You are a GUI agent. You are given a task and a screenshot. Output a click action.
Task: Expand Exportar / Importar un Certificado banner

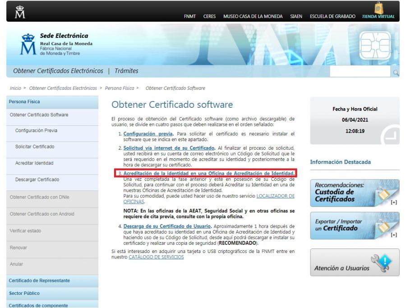click(x=355, y=225)
